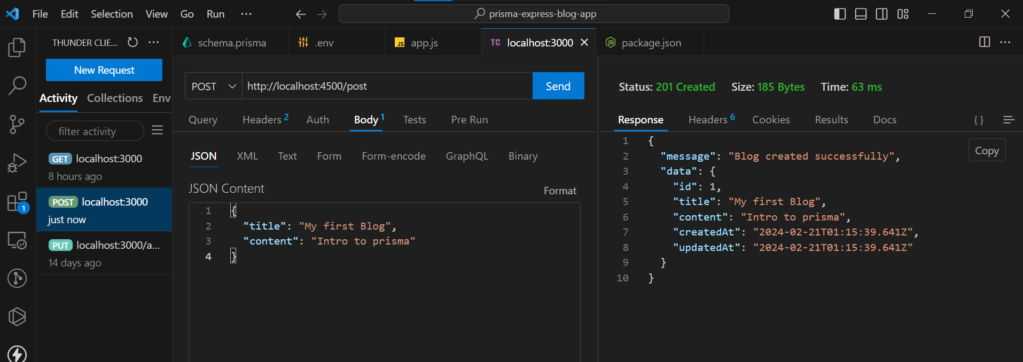This screenshot has height=362, width=1023.
Task: Open the response Cookies tab
Action: pyautogui.click(x=771, y=120)
